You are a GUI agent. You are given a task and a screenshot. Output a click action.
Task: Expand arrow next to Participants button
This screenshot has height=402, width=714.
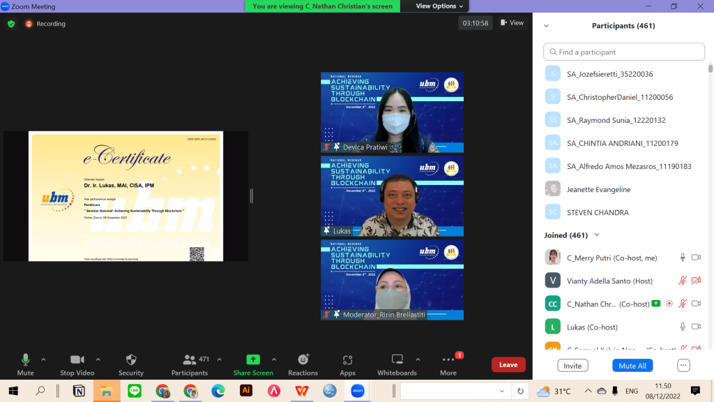[x=220, y=359]
